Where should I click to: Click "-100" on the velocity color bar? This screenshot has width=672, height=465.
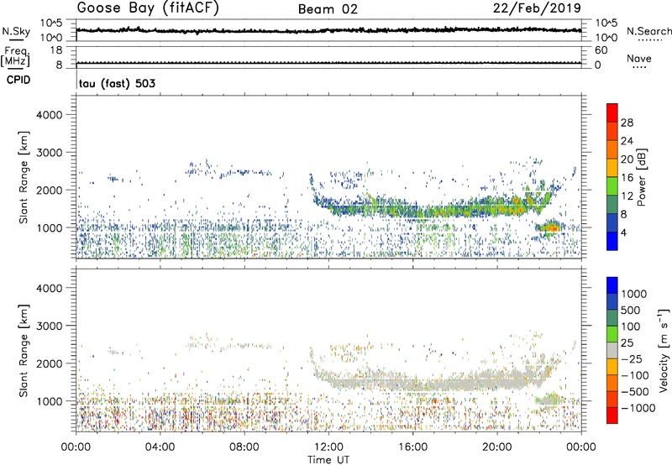point(635,375)
